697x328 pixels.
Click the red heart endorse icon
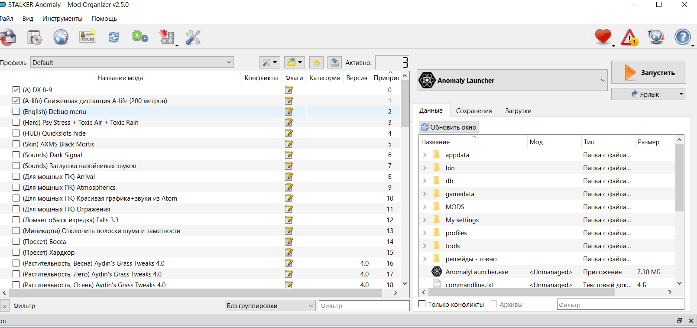coord(603,37)
